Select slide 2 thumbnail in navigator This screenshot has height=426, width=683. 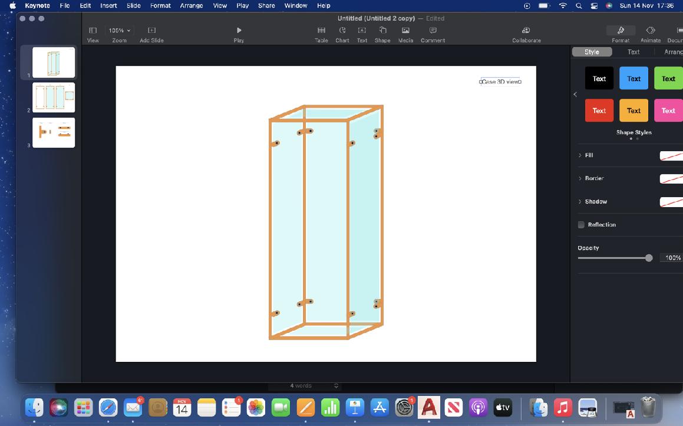pos(54,97)
